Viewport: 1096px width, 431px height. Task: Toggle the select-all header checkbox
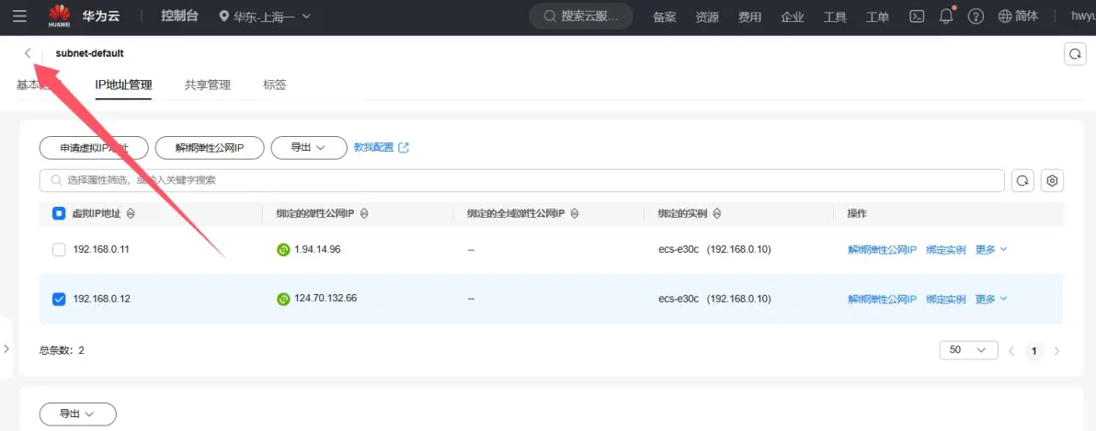pos(59,213)
